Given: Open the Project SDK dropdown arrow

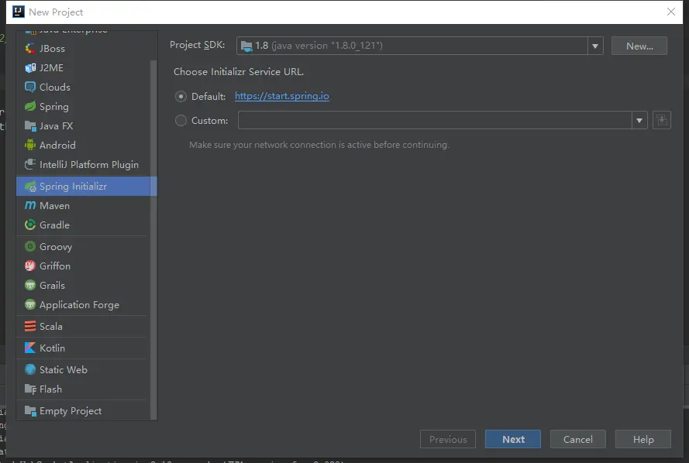Looking at the screenshot, I should point(595,46).
